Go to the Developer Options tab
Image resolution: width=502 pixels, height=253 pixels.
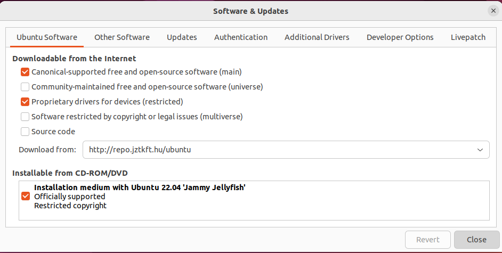pos(400,37)
